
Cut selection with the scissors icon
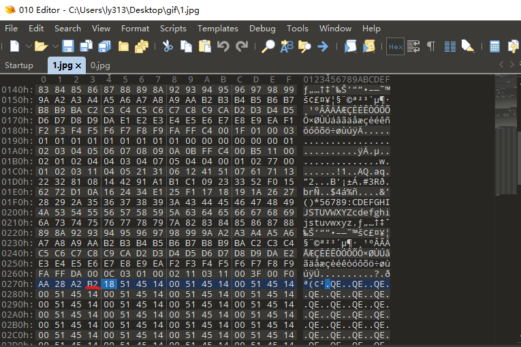click(x=168, y=46)
